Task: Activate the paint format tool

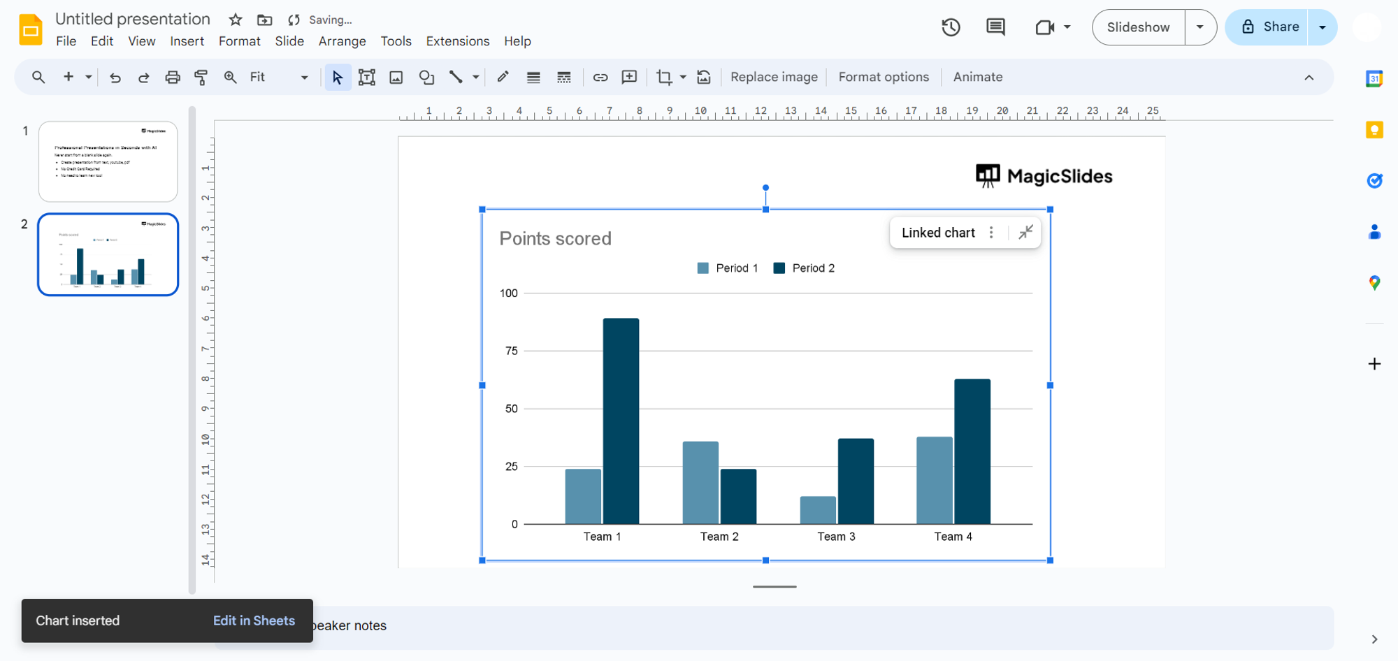Action: click(x=201, y=77)
